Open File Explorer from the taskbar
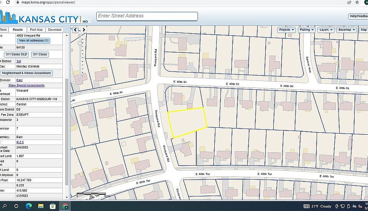This screenshot has width=368, height=211. click(41, 206)
